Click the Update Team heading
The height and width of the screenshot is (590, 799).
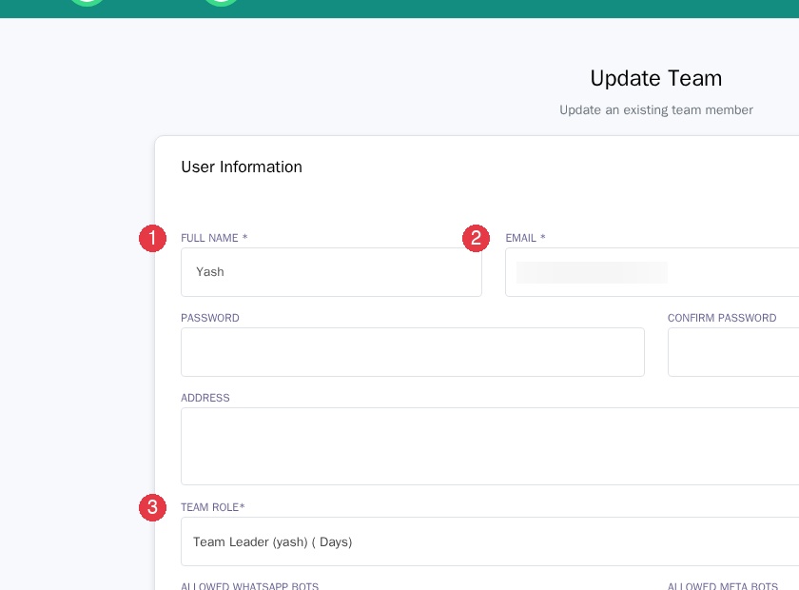click(655, 79)
